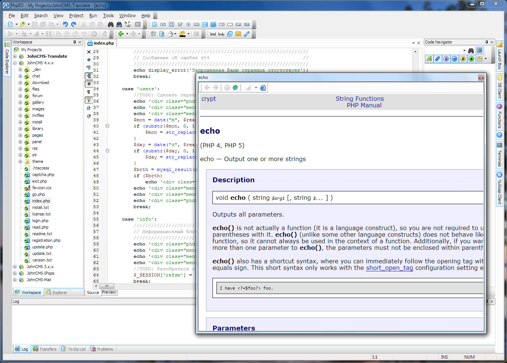
Task: Select registration.php in the workspace tree
Action: [x=46, y=241]
